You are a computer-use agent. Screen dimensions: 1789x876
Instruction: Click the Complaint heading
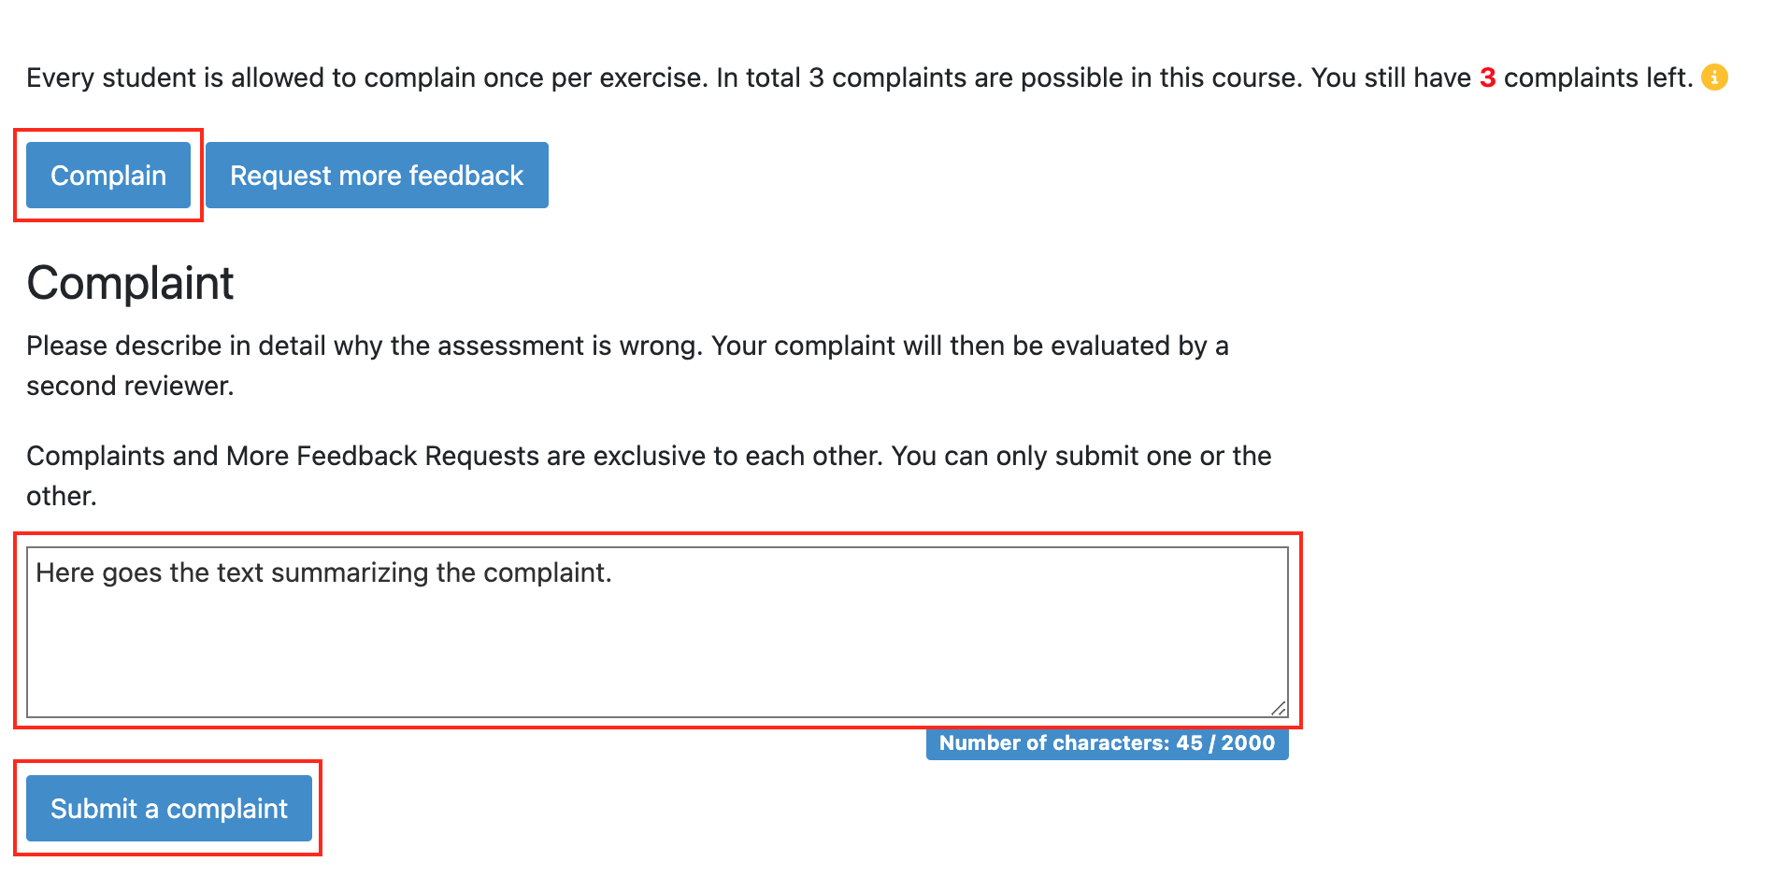(x=130, y=282)
